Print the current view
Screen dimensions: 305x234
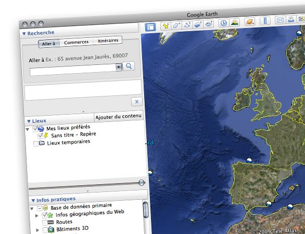click(x=291, y=19)
